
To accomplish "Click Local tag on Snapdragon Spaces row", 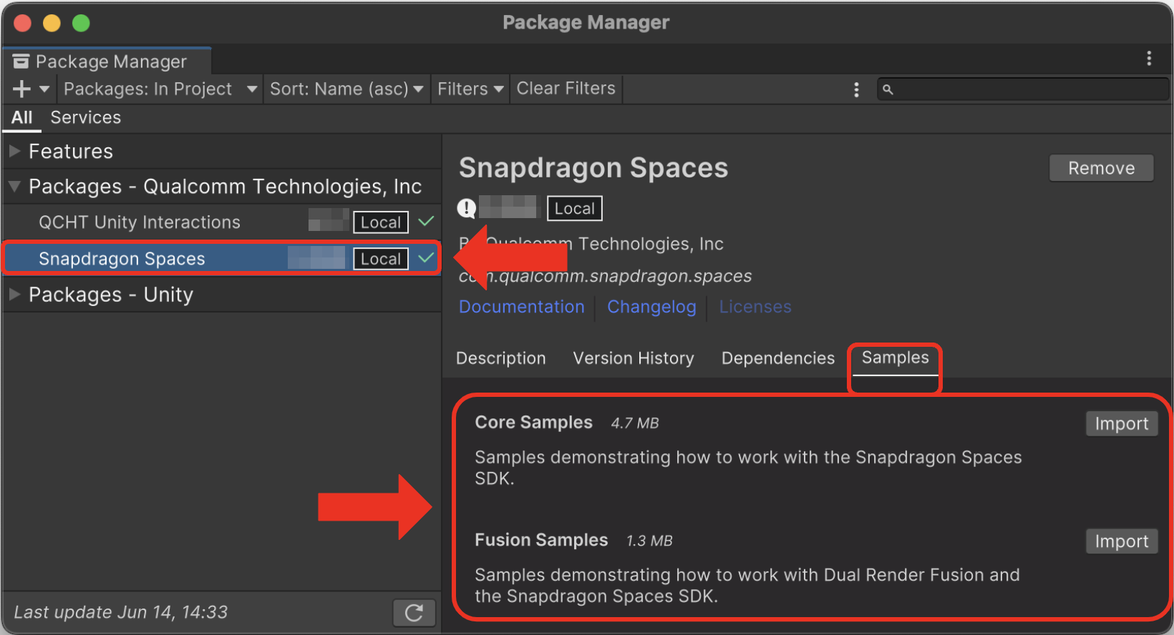I will [381, 259].
